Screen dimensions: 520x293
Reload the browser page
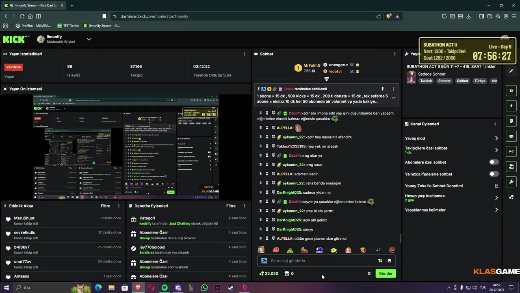[22, 16]
